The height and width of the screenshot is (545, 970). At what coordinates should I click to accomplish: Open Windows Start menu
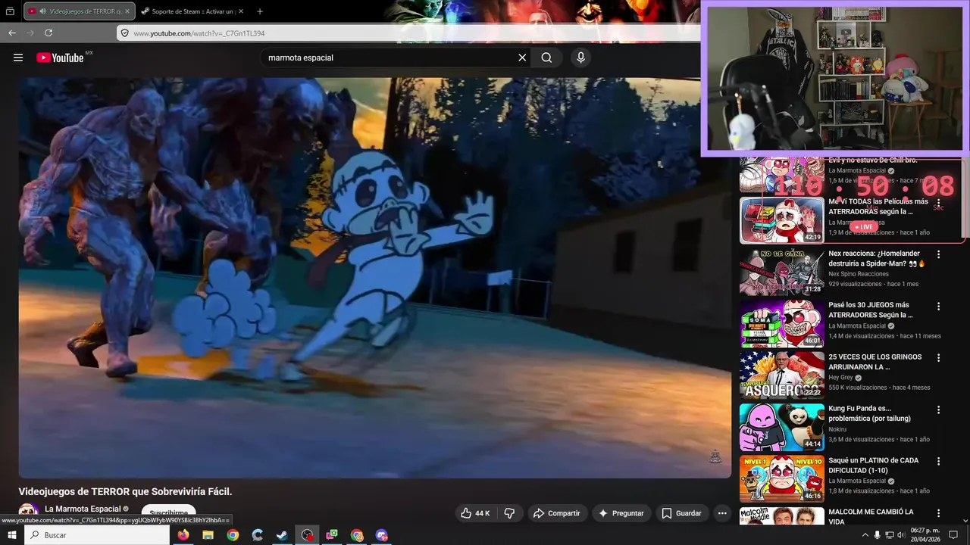coord(11,535)
